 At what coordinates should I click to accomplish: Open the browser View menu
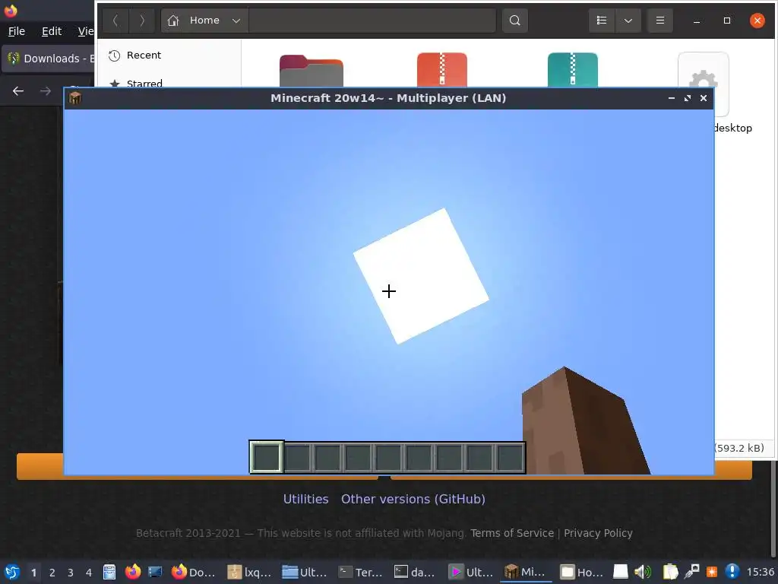point(85,31)
